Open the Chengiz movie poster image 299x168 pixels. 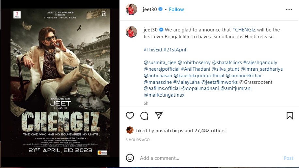click(60, 83)
